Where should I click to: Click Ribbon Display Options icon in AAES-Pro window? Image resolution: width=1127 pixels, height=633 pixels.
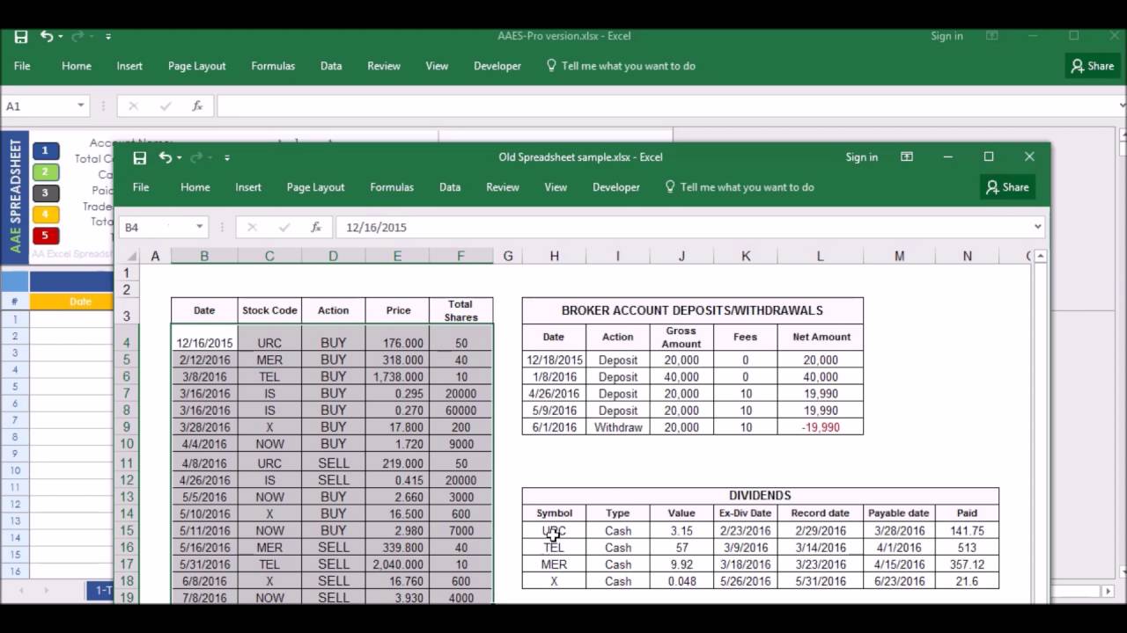(992, 36)
